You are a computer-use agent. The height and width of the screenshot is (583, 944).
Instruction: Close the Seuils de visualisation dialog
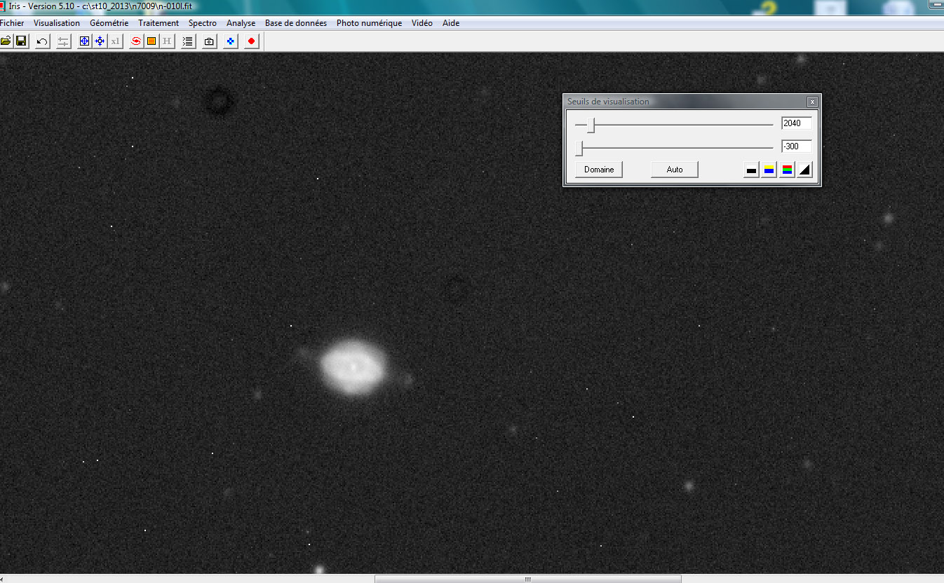[x=812, y=102]
